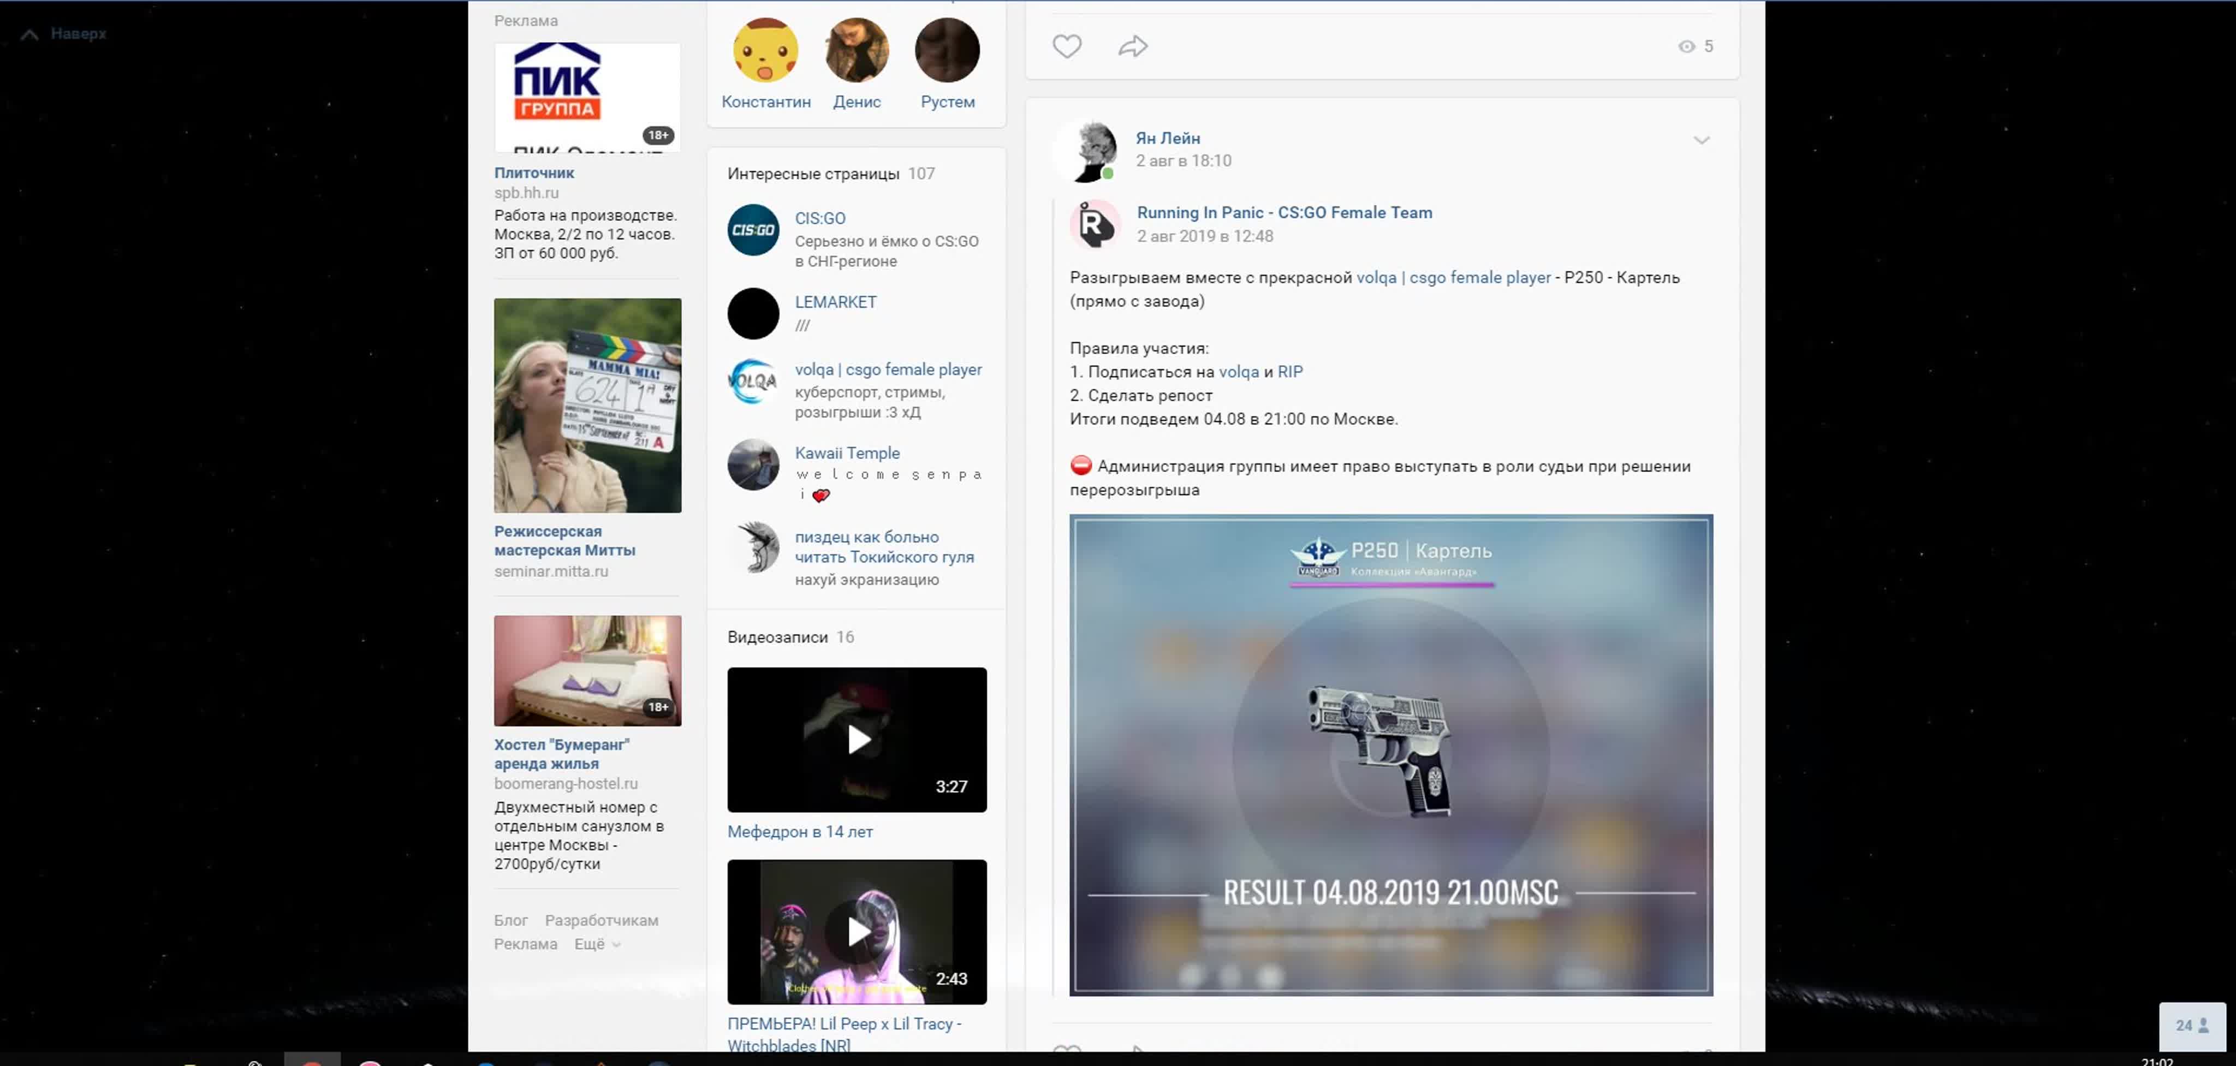
Task: Open the volqa page avatar icon
Action: [x=753, y=381]
